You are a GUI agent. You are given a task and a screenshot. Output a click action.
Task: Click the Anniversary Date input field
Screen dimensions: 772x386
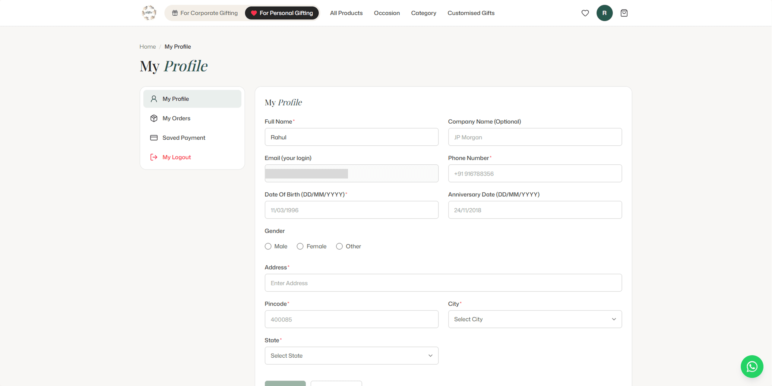pos(535,210)
